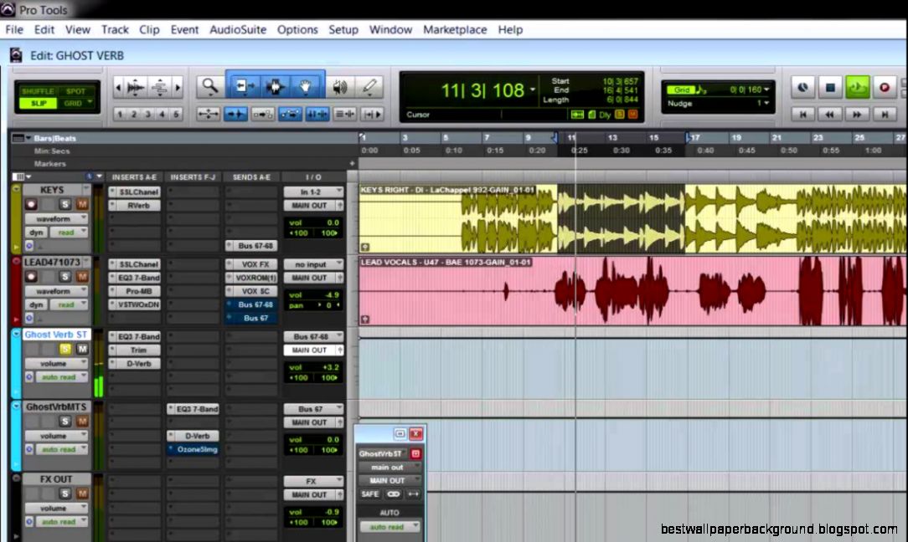Select the Zoomer magnifier tool
Viewport: 908px width, 542px height.
coord(209,87)
